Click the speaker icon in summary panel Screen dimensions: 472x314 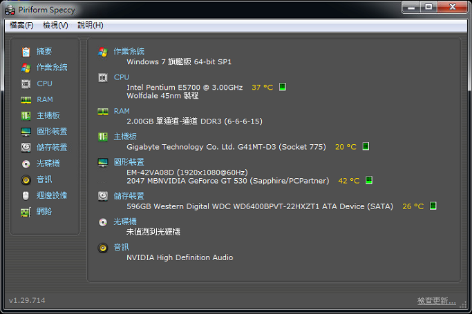(x=103, y=248)
